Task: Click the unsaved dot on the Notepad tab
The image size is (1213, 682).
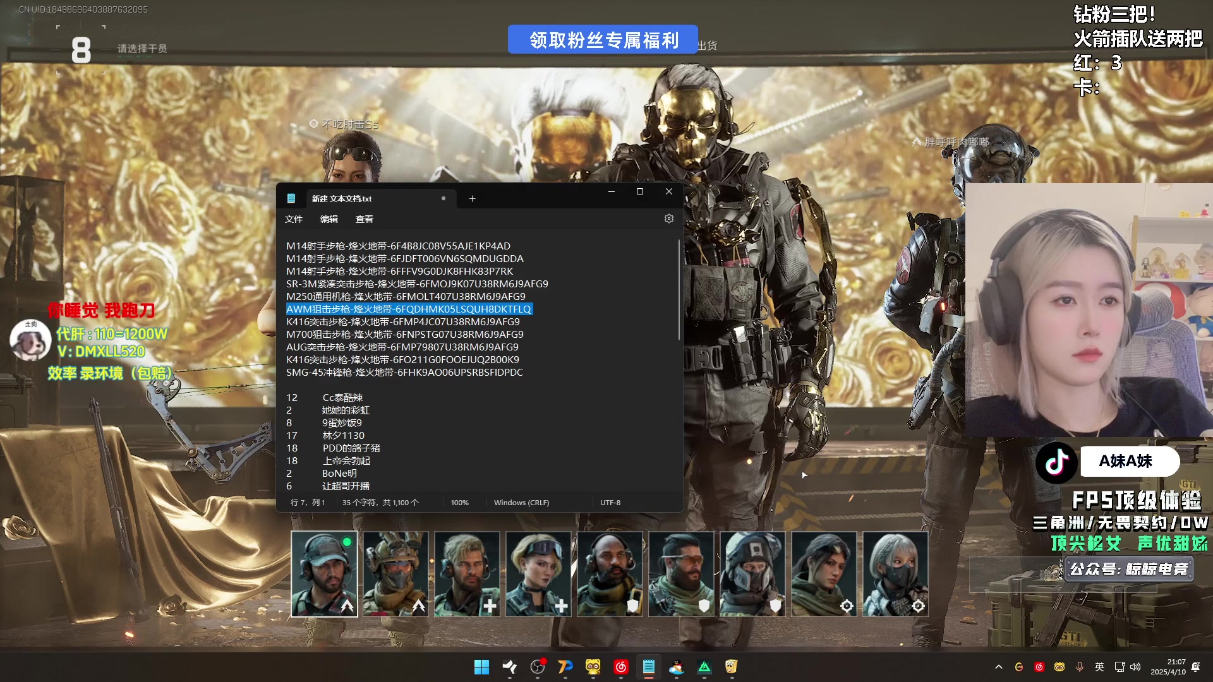Action: (444, 198)
